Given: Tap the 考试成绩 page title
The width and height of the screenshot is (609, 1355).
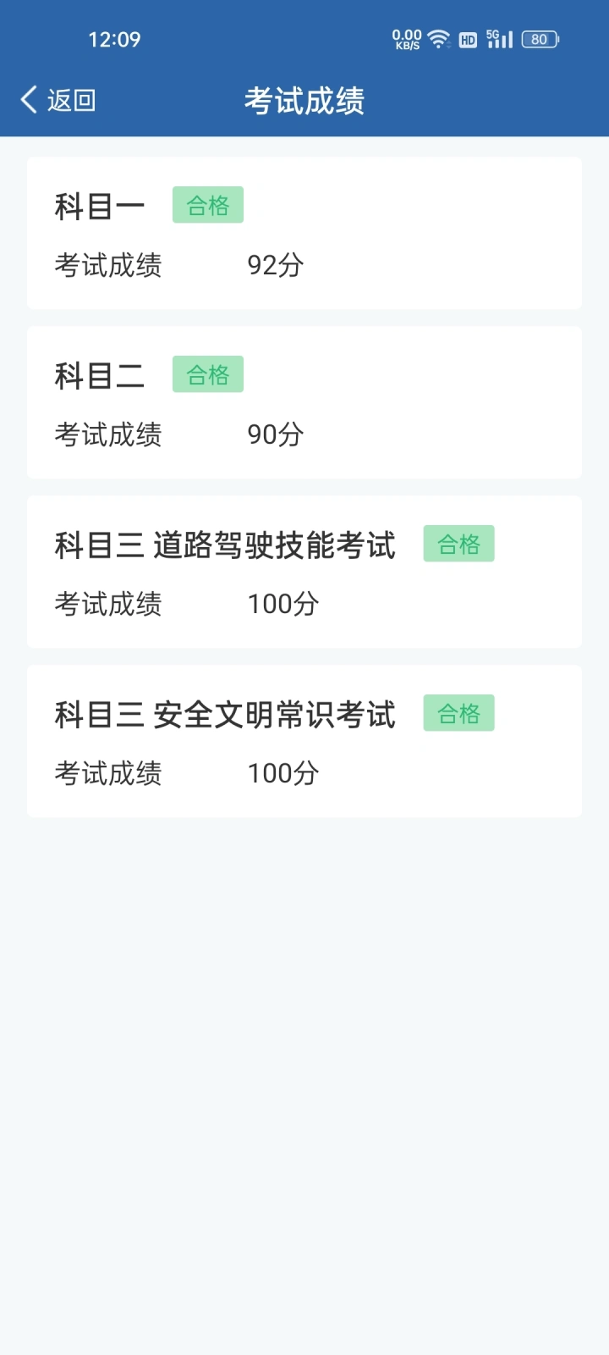Looking at the screenshot, I should click(x=304, y=101).
